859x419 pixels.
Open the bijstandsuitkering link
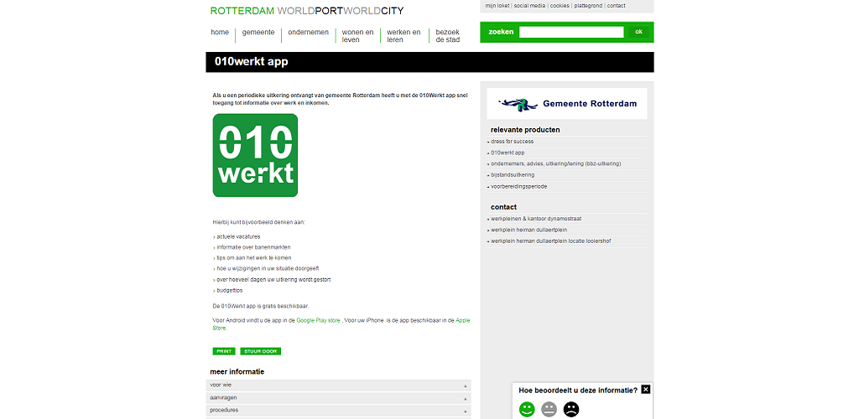click(513, 175)
